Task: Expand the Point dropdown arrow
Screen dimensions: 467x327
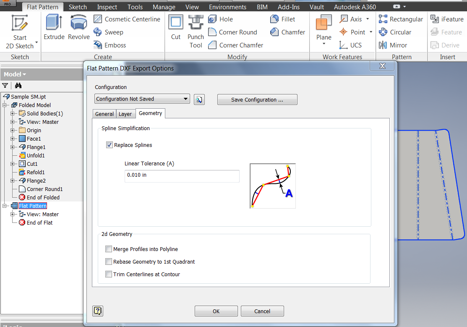Action: (x=371, y=32)
